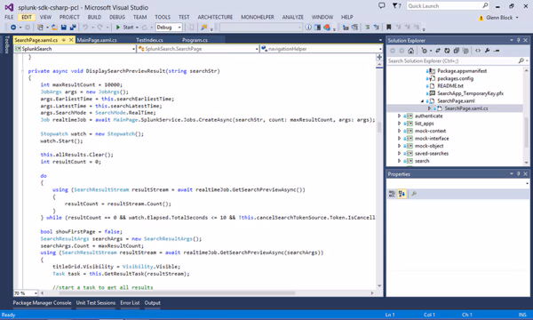Click the Properties wrench icon in Solution Explorer

487,51
